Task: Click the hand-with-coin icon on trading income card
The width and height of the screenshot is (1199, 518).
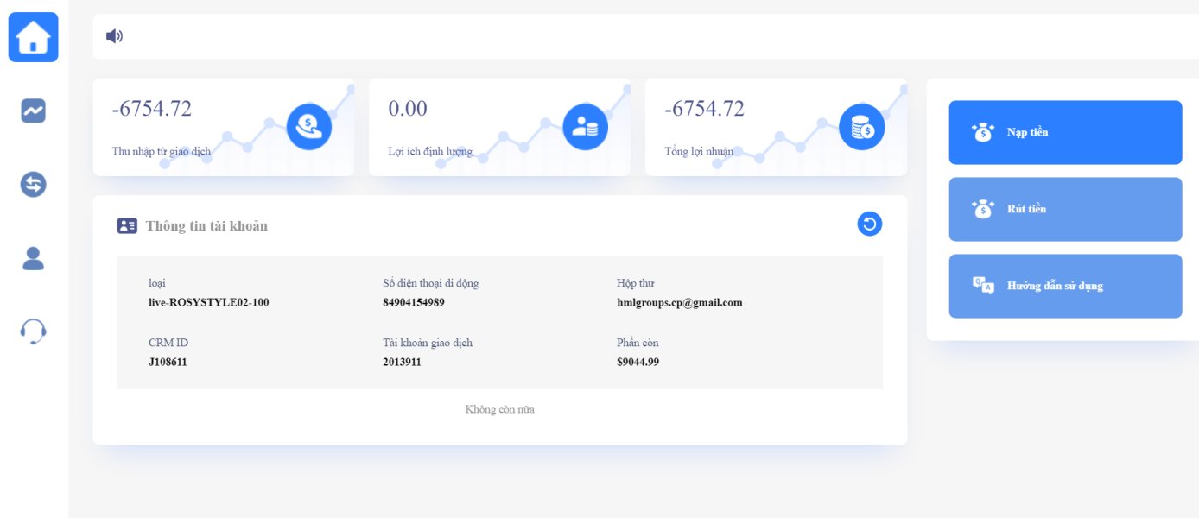Action: coord(309,127)
